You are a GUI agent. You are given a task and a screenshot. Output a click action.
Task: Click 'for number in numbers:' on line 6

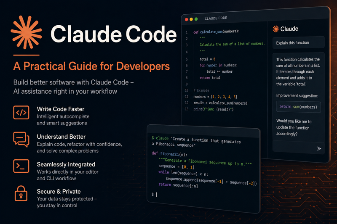click(x=218, y=65)
